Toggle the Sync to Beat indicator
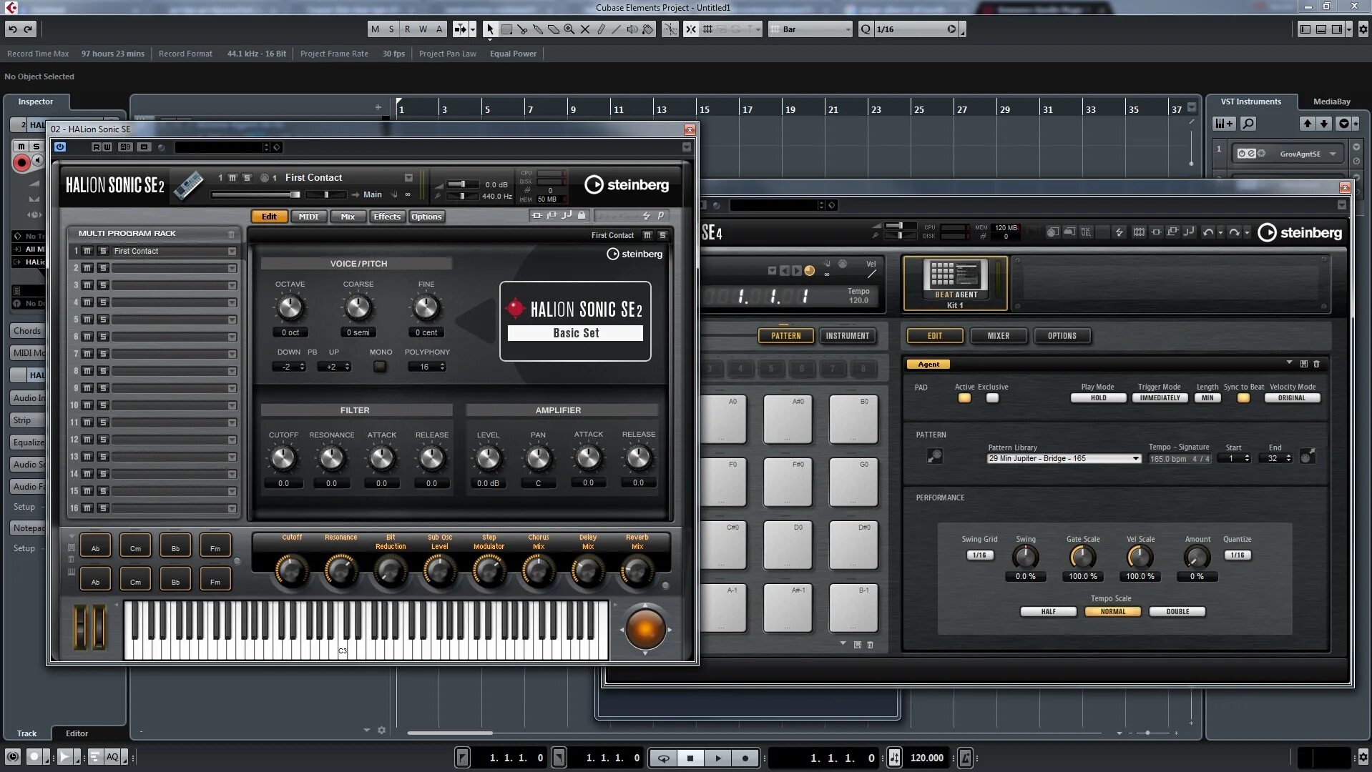This screenshot has height=772, width=1372. click(1243, 398)
